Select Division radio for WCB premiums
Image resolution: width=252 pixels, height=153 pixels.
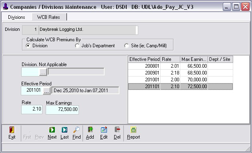coord(28,46)
